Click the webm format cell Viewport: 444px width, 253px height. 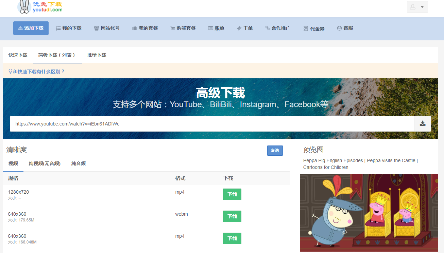pyautogui.click(x=182, y=214)
